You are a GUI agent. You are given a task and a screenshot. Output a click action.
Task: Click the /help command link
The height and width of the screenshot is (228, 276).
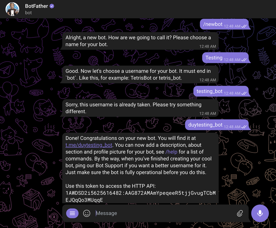click(x=171, y=151)
